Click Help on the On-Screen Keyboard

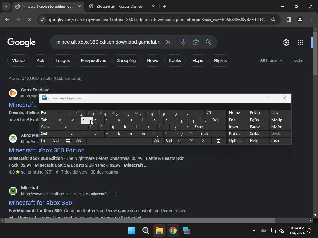pos(258,140)
